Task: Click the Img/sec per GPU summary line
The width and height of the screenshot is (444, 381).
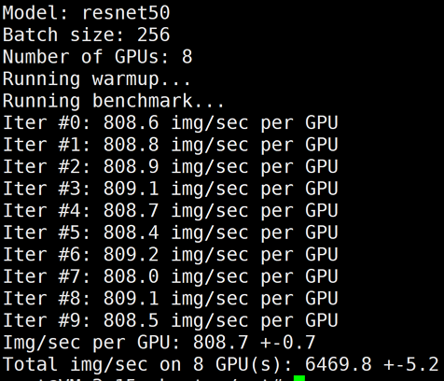Action: pyautogui.click(x=160, y=343)
